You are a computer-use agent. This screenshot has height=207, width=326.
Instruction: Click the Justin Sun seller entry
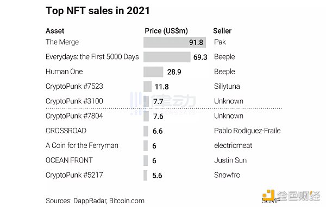coord(230,160)
